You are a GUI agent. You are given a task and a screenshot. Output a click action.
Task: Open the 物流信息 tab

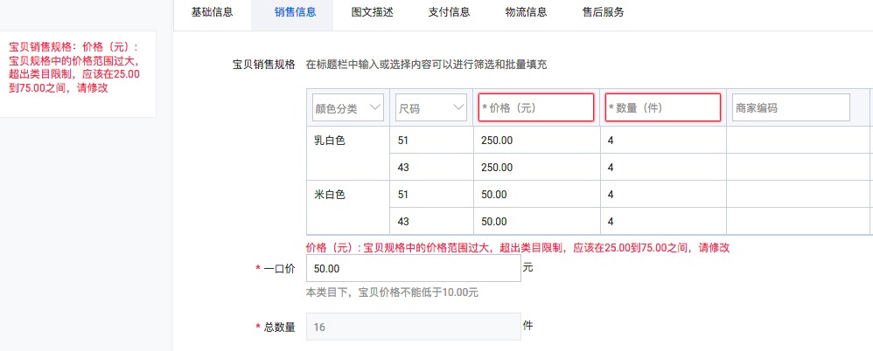pos(526,12)
